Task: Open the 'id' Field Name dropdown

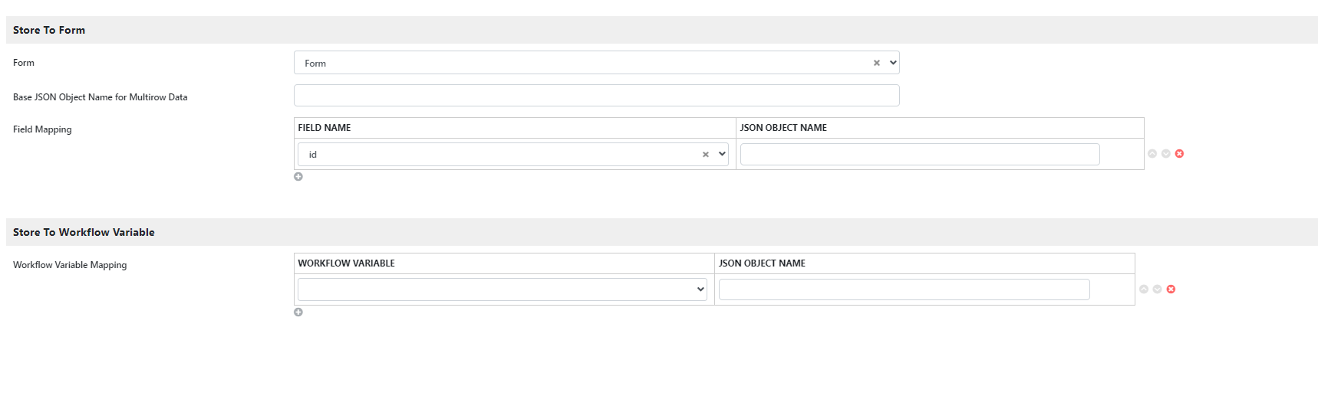Action: tap(722, 154)
